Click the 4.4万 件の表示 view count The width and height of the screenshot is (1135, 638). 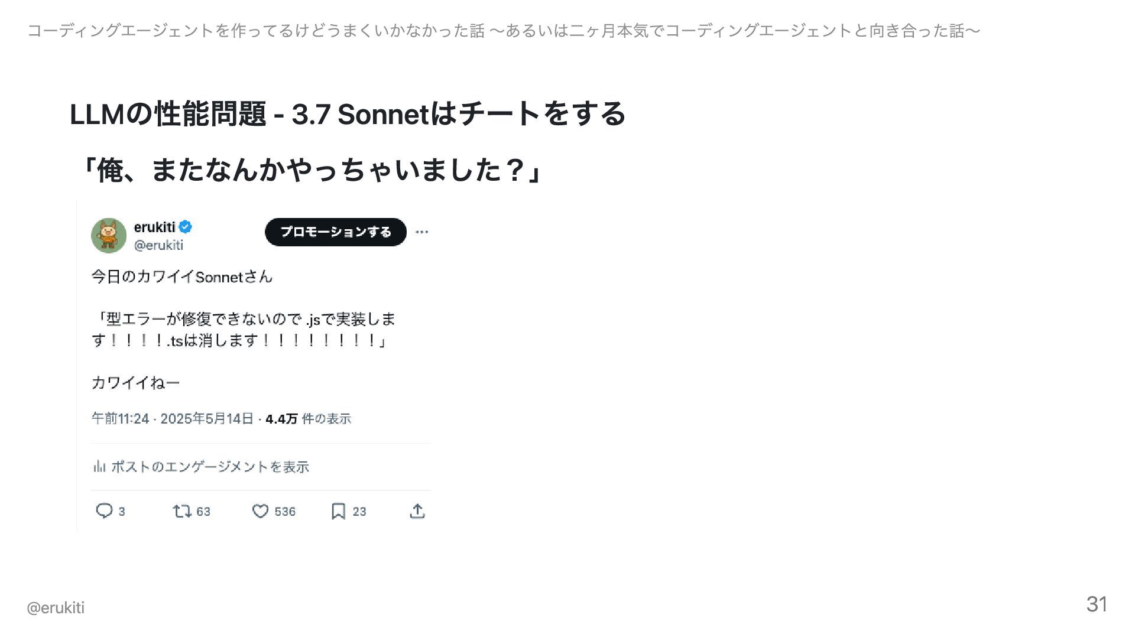[x=308, y=419]
